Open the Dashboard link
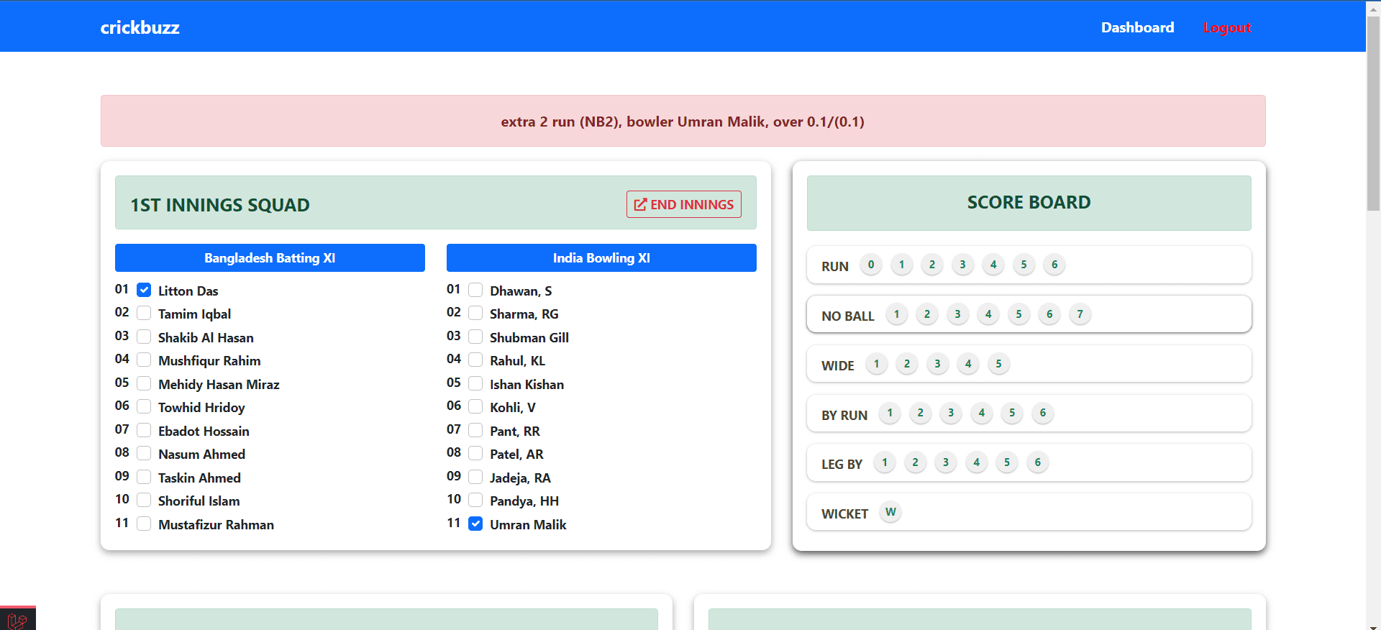This screenshot has height=630, width=1381. [x=1137, y=27]
